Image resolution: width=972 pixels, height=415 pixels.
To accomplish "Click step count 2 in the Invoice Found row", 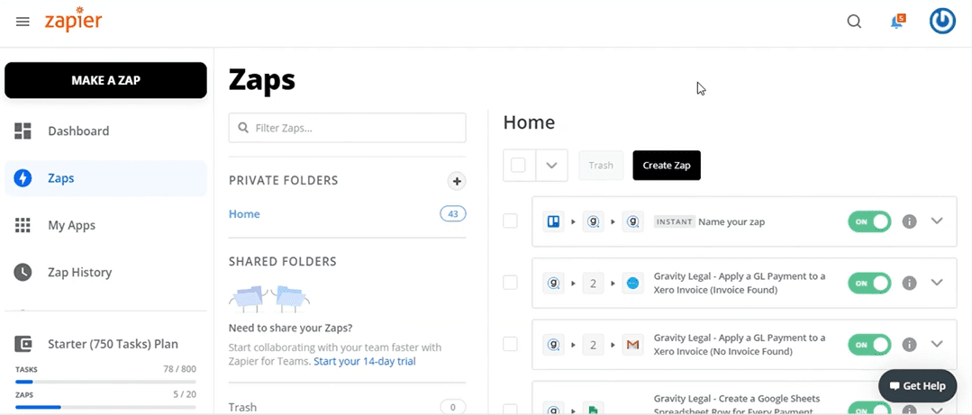I will tap(594, 283).
